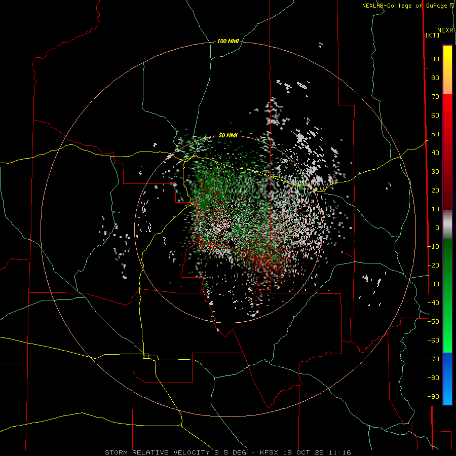Select the positive 20 scale value

tap(435, 190)
